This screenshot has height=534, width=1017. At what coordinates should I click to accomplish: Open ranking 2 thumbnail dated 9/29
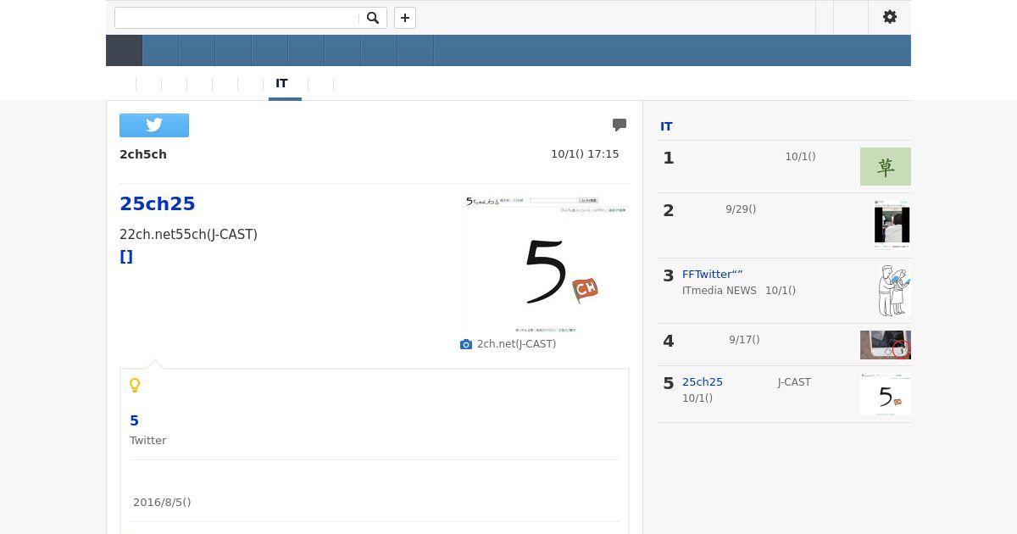pos(892,225)
